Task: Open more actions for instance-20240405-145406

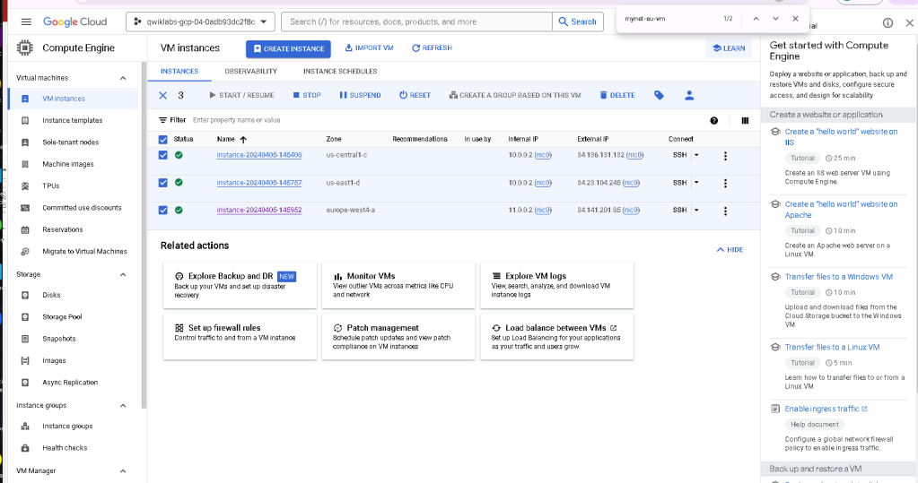Action: [725, 156]
